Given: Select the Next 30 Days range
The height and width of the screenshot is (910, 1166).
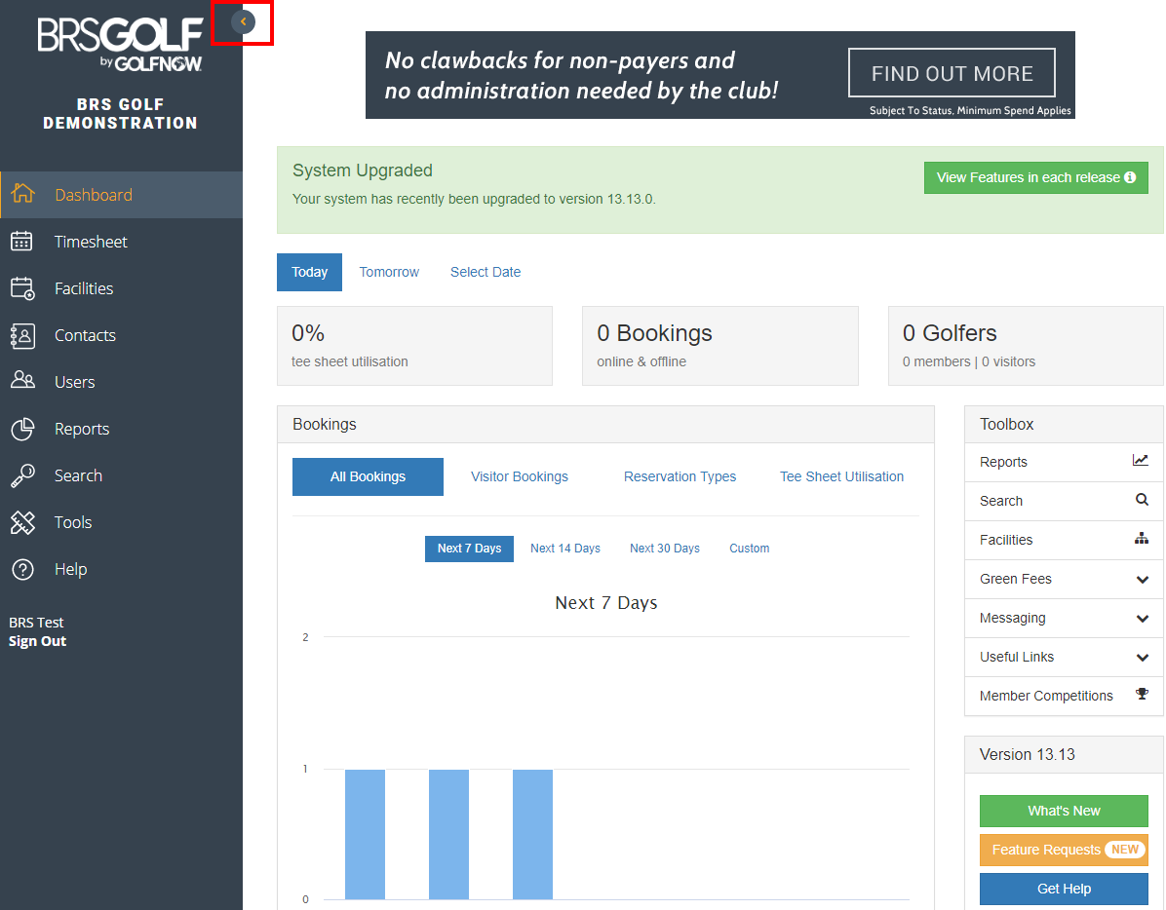Looking at the screenshot, I should [x=665, y=549].
